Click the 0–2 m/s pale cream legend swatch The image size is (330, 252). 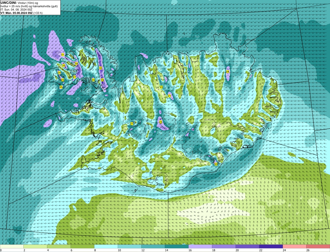(12, 246)
